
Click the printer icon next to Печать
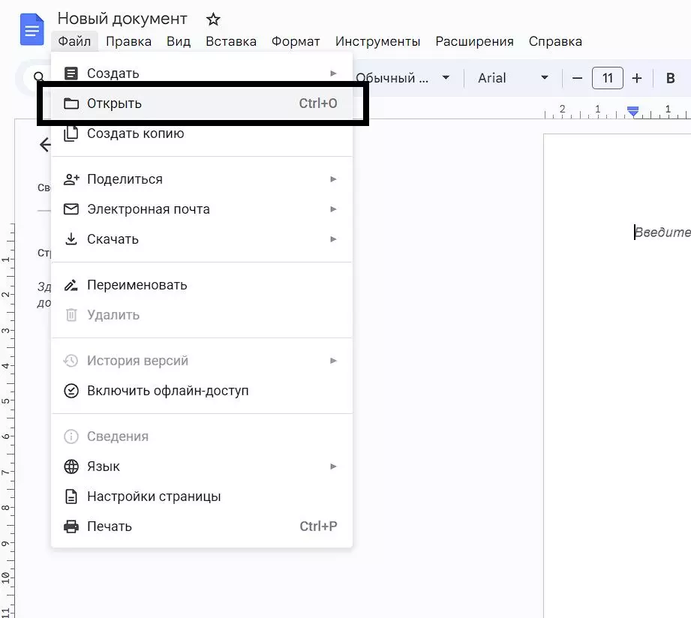pos(71,526)
